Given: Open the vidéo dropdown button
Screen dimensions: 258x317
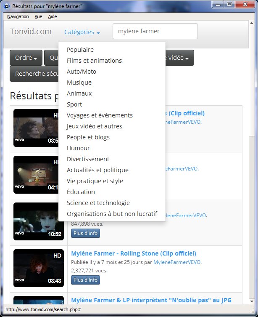Looking at the screenshot, I should (179, 58).
